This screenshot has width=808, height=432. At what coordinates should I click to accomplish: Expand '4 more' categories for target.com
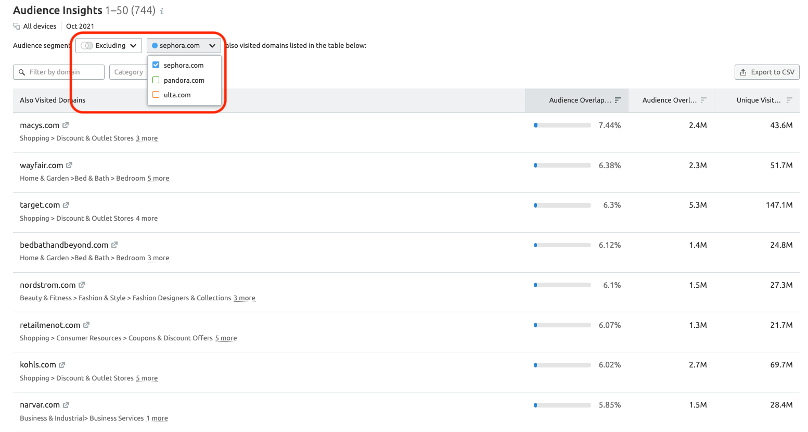(x=147, y=219)
